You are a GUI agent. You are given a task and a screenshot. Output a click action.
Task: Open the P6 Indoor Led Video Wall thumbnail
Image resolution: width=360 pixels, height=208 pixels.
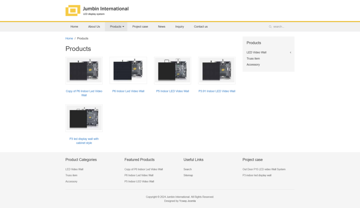tap(128, 70)
